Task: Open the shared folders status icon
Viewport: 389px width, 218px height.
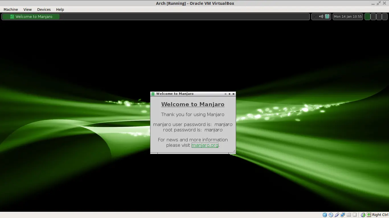Action: point(349,215)
